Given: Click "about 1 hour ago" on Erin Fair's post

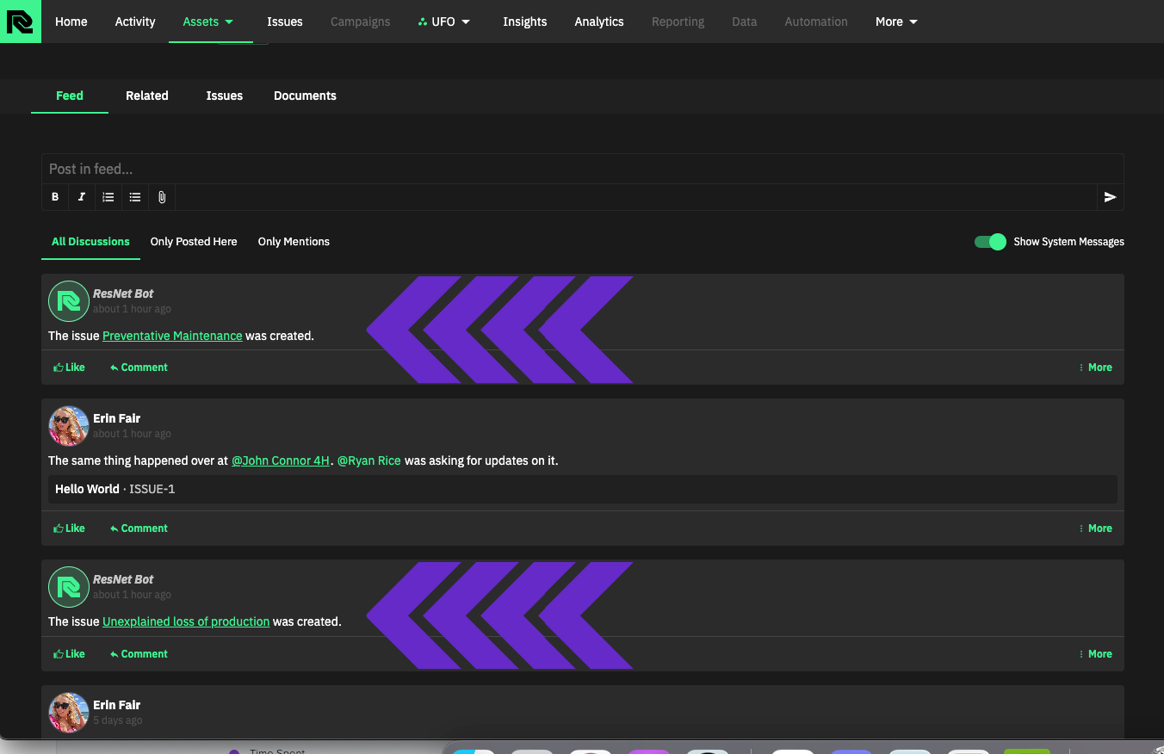Looking at the screenshot, I should (x=132, y=434).
